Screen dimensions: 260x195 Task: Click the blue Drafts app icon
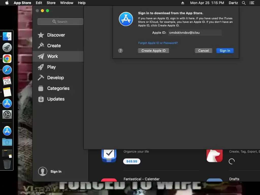point(214,180)
